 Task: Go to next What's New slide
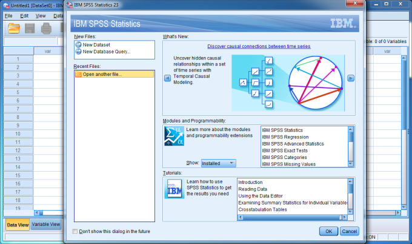(351, 78)
